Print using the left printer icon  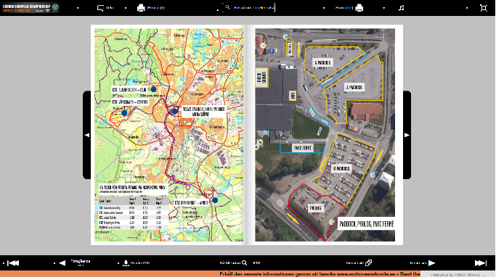(x=141, y=8)
